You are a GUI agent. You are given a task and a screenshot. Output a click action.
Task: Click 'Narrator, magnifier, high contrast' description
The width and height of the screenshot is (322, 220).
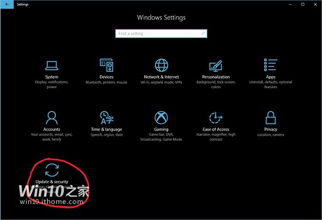(x=216, y=137)
